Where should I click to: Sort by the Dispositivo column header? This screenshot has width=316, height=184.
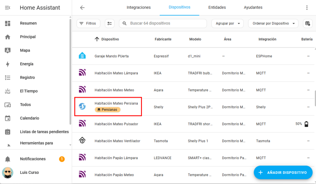point(110,39)
